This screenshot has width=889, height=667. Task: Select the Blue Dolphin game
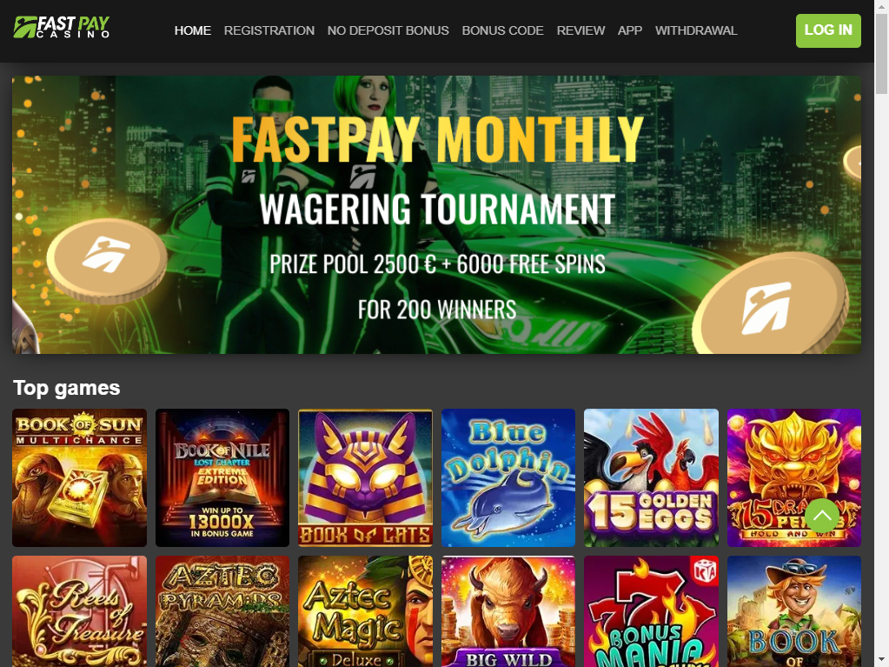click(508, 477)
